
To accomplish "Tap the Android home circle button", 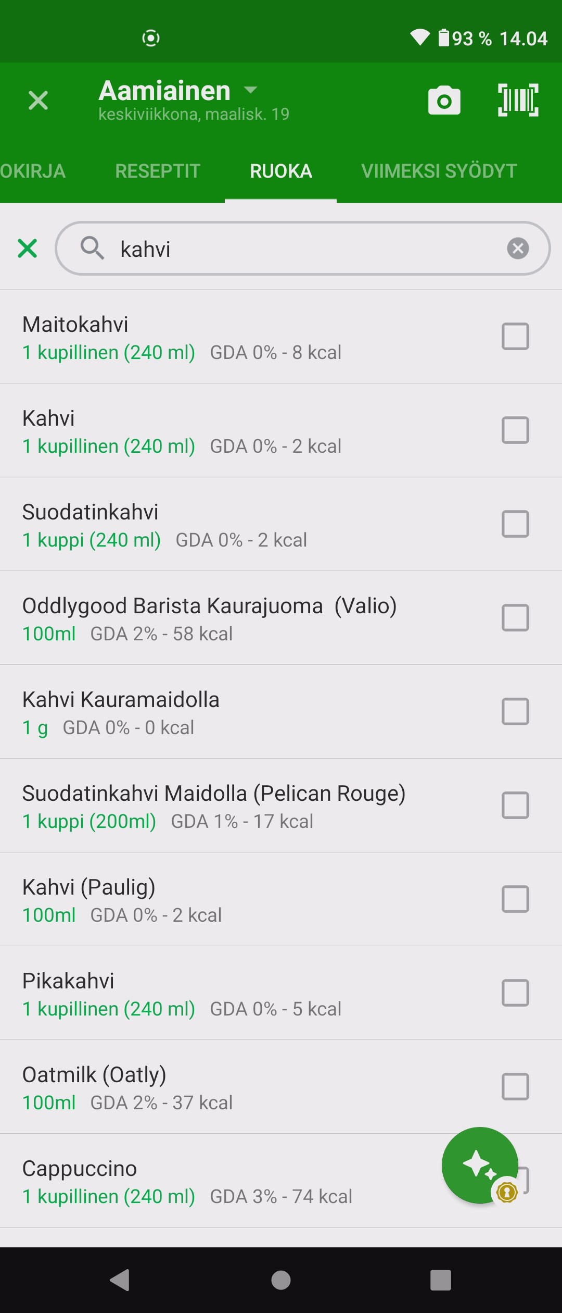I will [x=281, y=1280].
